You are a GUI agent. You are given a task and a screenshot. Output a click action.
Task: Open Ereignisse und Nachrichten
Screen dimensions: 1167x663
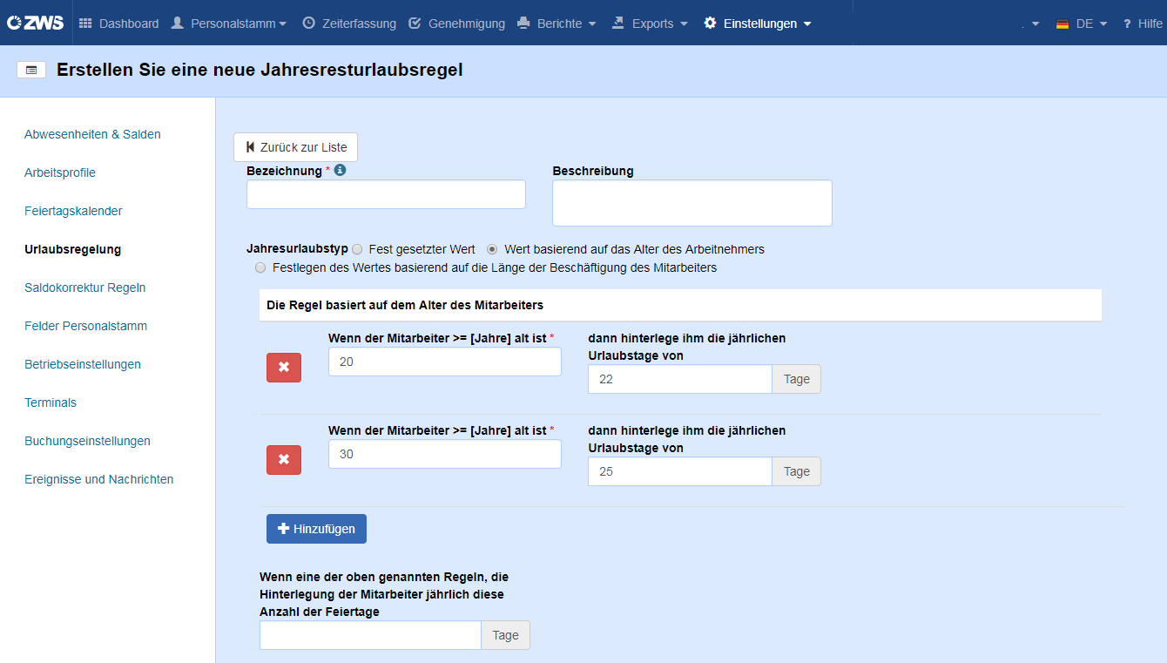98,479
